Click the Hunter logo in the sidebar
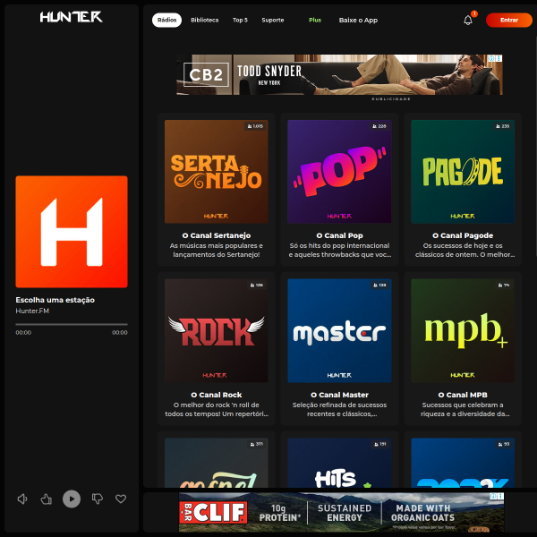The width and height of the screenshot is (537, 537). [x=72, y=17]
